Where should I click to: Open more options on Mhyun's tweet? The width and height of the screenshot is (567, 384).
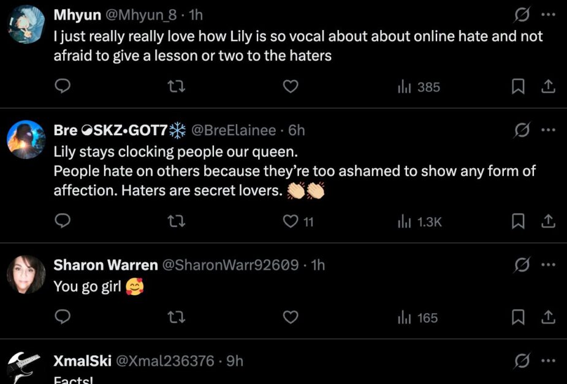[547, 15]
